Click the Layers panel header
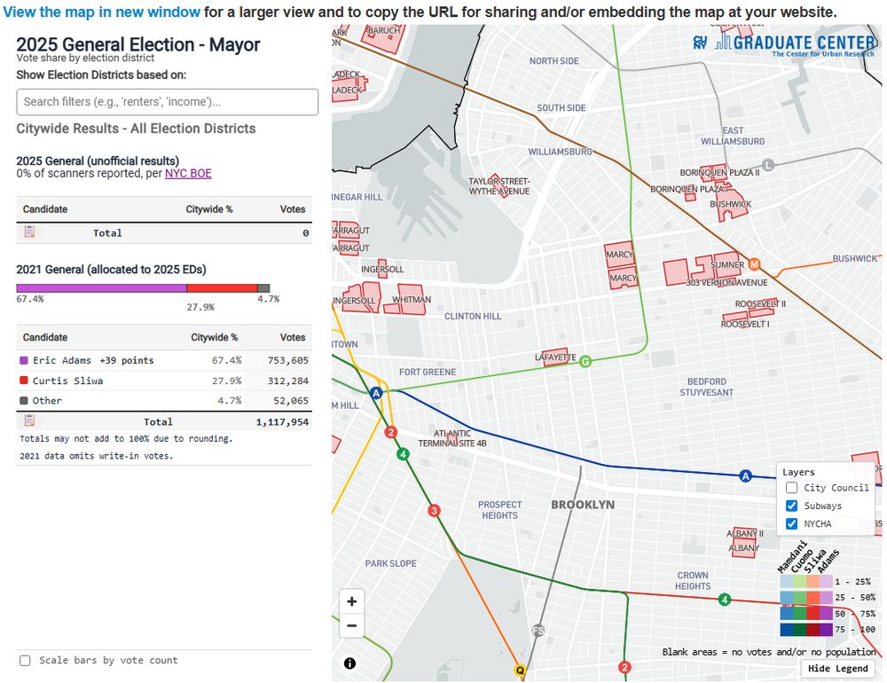 (797, 471)
